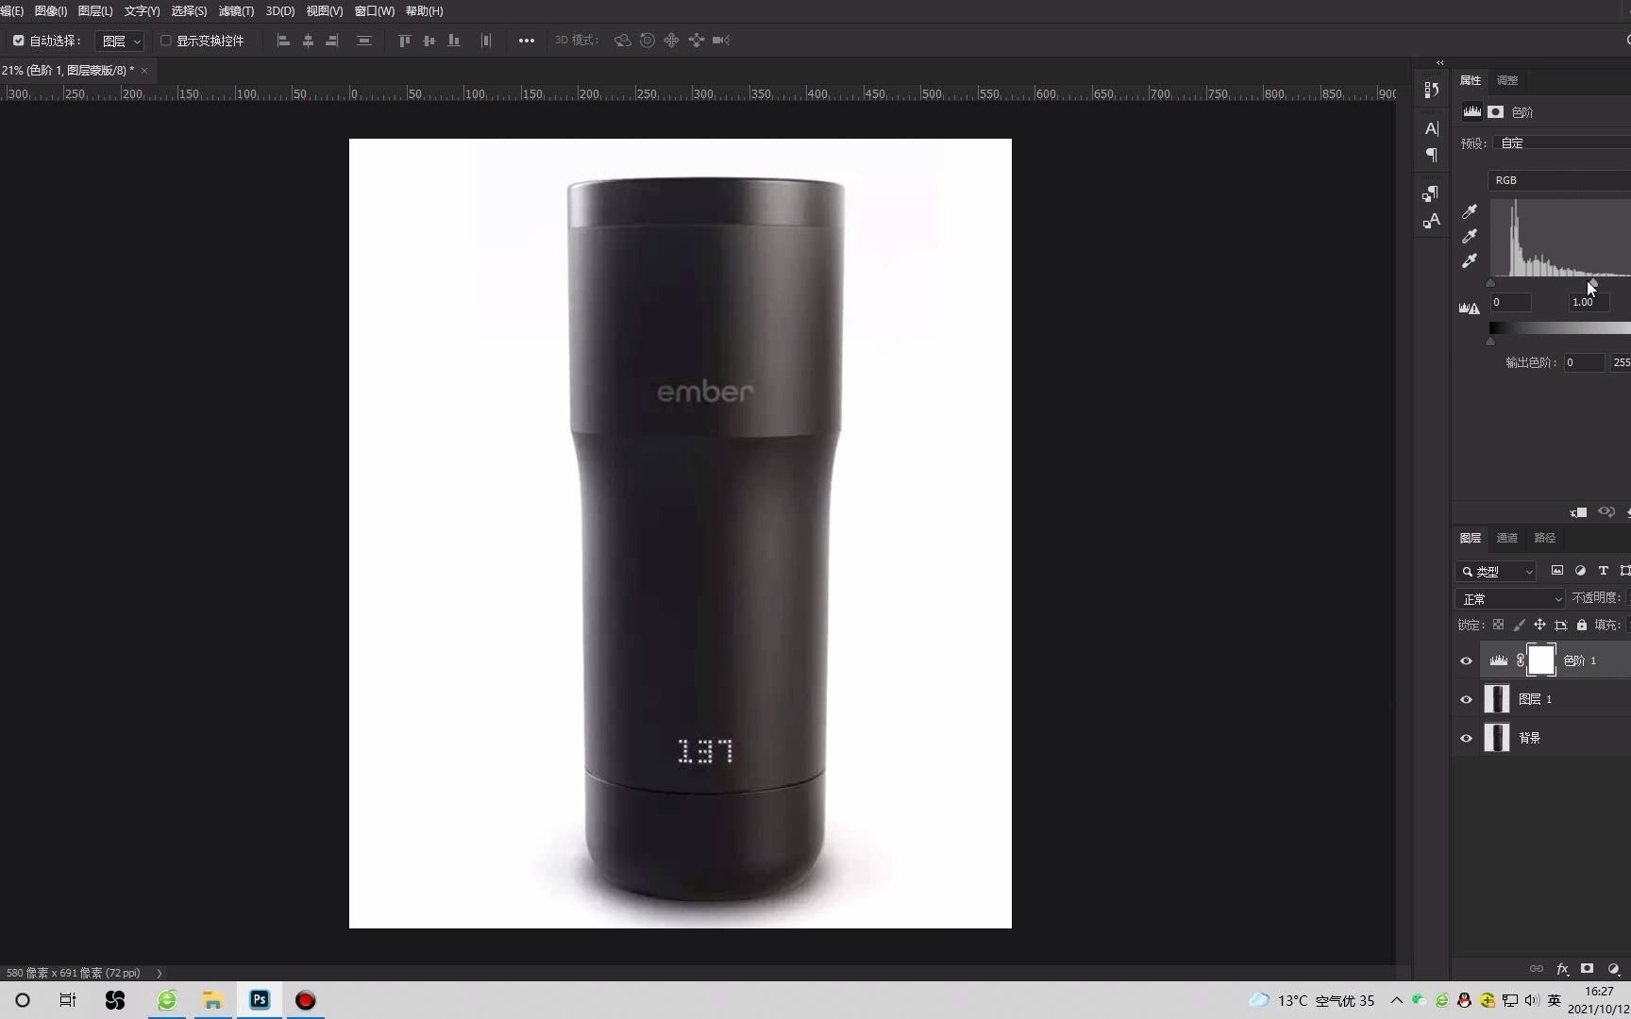Align layers to left edges
Viewport: 1631px width, 1019px height.
[283, 41]
